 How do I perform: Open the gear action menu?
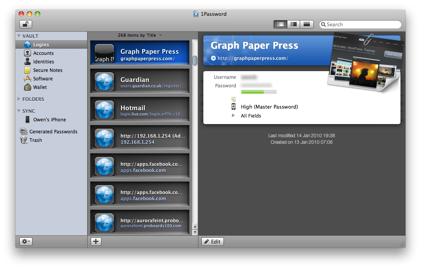(x=26, y=242)
